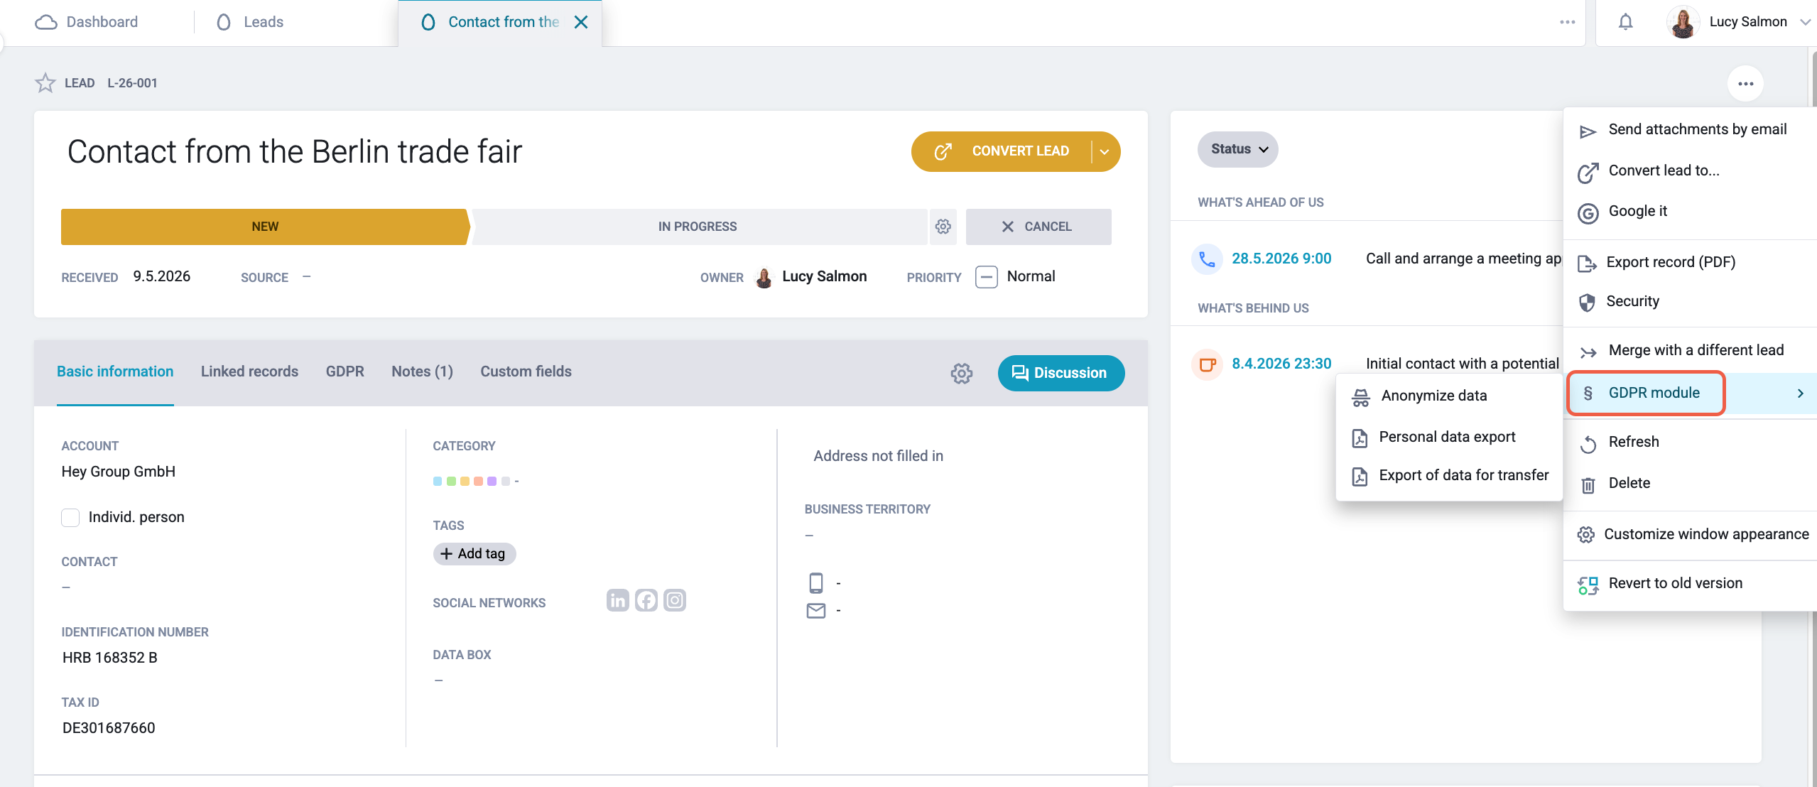The height and width of the screenshot is (787, 1817).
Task: Click the Hey Group GmbH account value
Action: pyautogui.click(x=118, y=472)
